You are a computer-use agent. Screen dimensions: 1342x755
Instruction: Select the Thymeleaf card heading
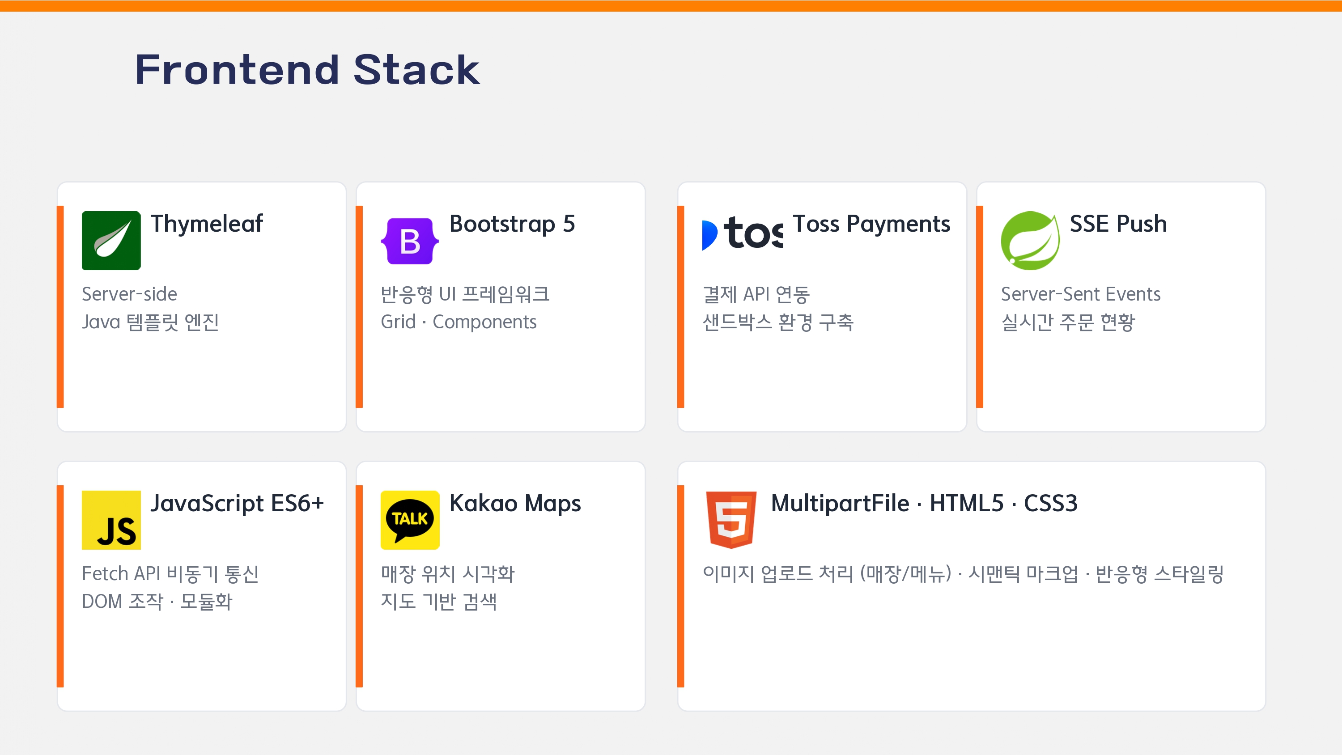(207, 224)
